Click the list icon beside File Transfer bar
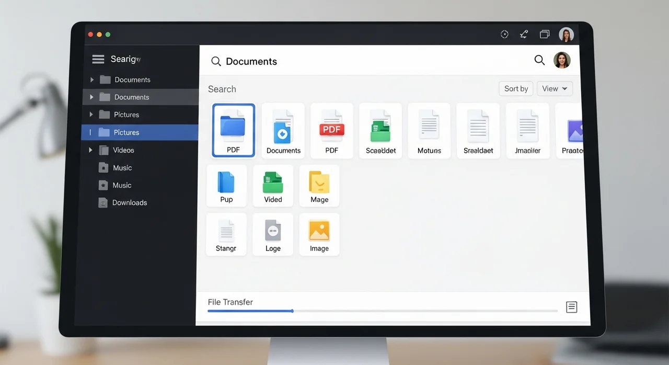This screenshot has width=669, height=365. [x=571, y=307]
